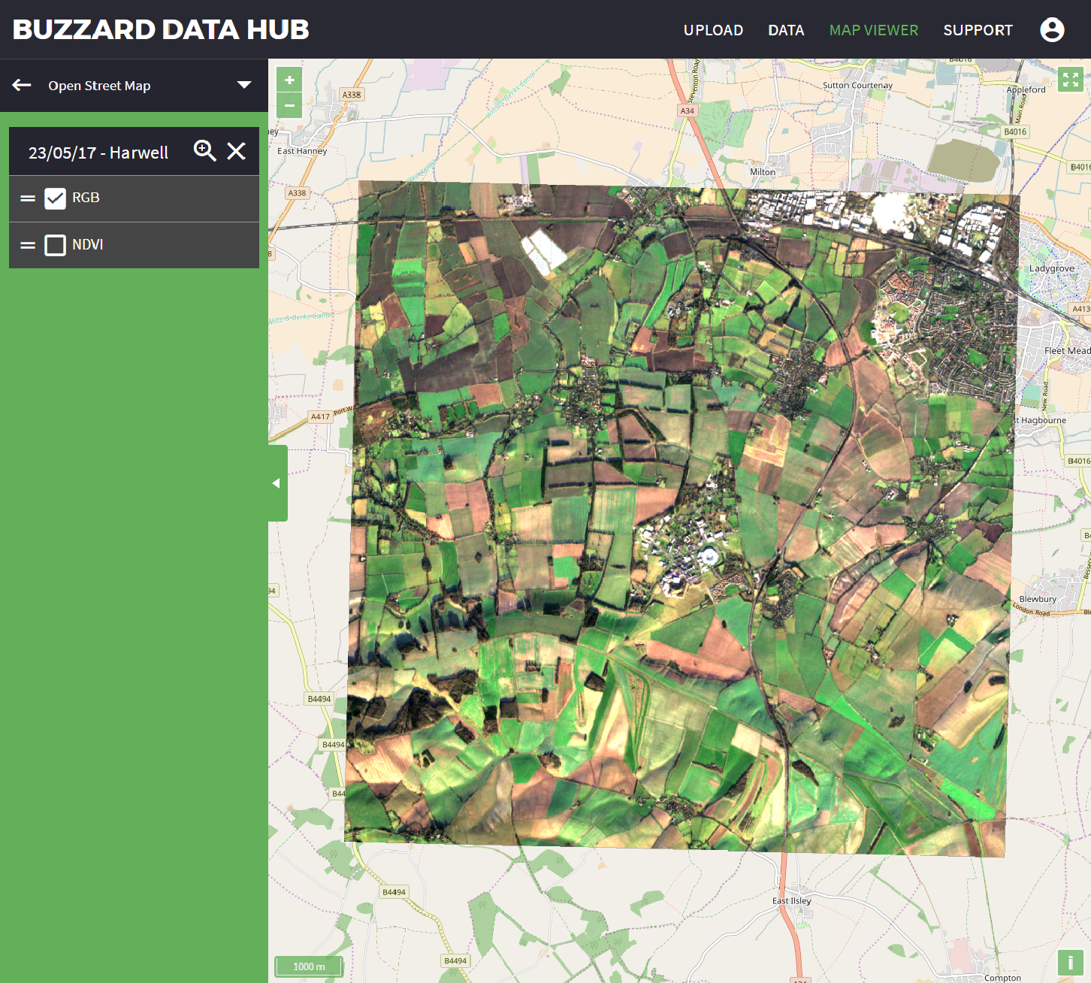Click the Blewbury map label
The height and width of the screenshot is (983, 1091).
coord(1038,599)
